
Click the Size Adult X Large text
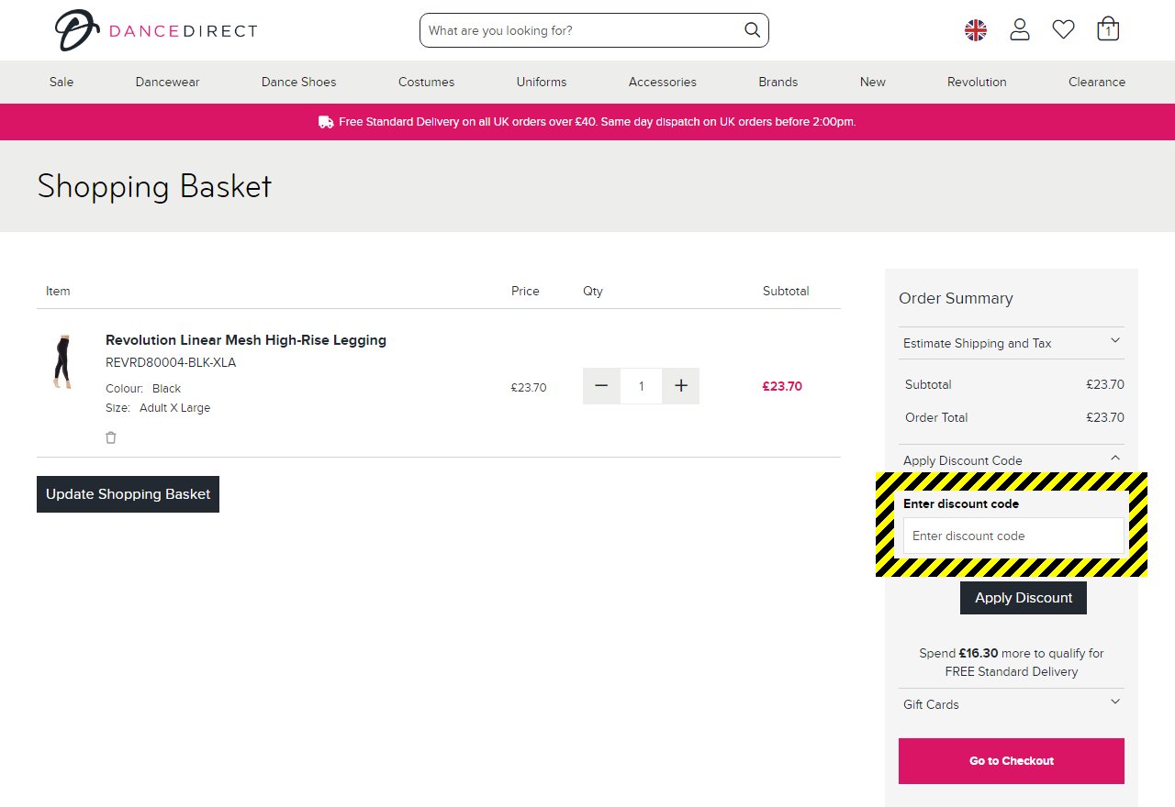[x=158, y=408]
